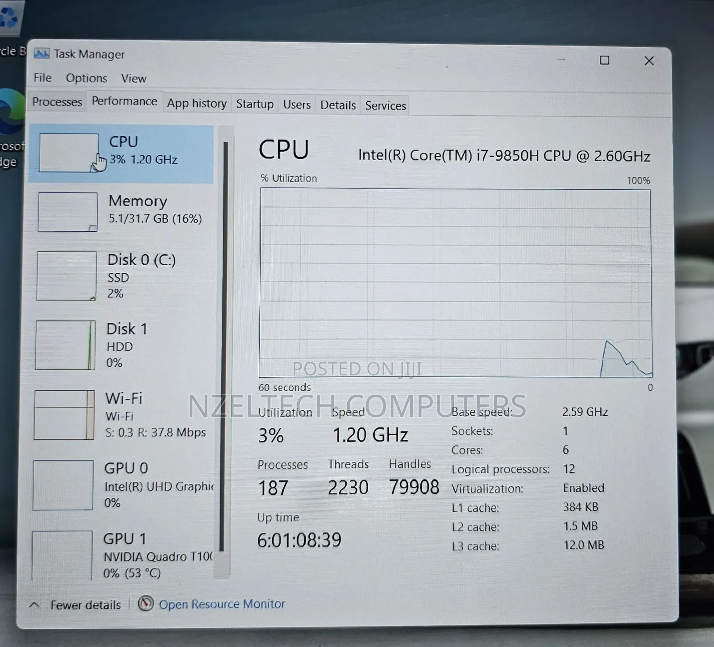Click the Intel Core i7-9850H processor name

pos(504,155)
